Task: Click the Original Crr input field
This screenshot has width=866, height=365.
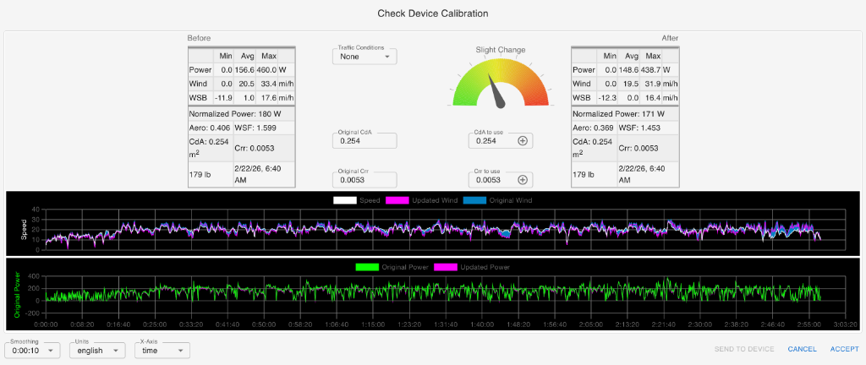Action: pos(364,180)
